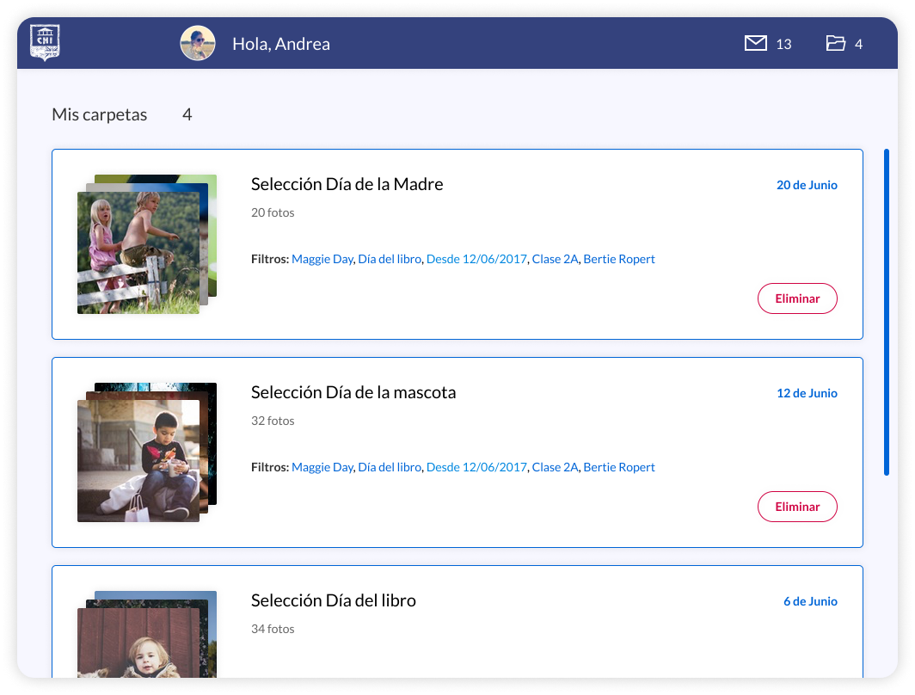
Task: Click the greeting 'Hola, Andrea'
Action: [281, 44]
